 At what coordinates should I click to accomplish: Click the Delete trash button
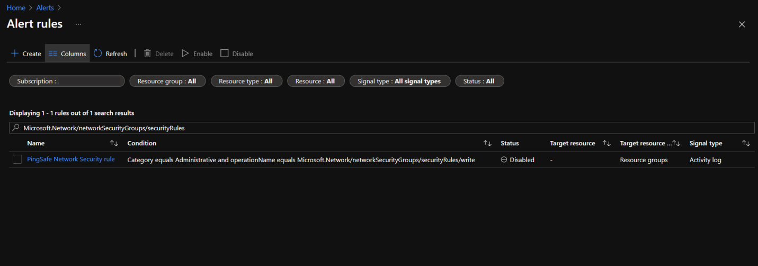(x=159, y=54)
